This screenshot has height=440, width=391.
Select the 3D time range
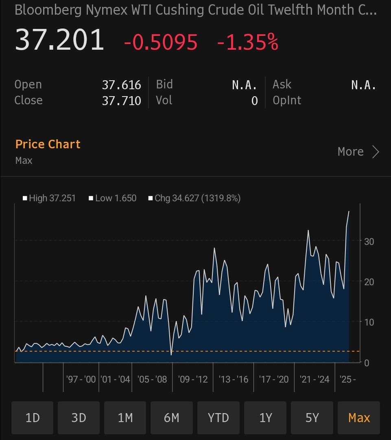[79, 418]
